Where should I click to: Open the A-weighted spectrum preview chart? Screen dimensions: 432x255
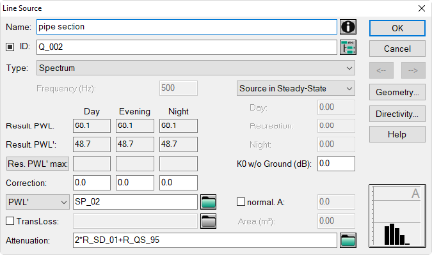397,216
